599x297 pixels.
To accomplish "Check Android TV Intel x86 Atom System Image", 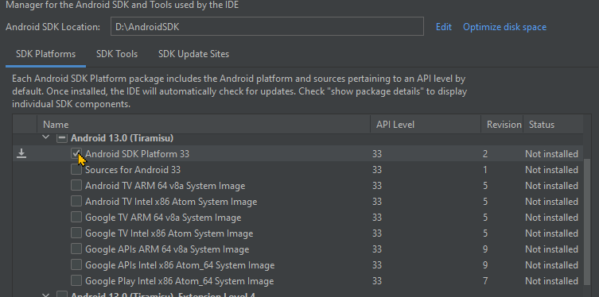I will [x=76, y=201].
